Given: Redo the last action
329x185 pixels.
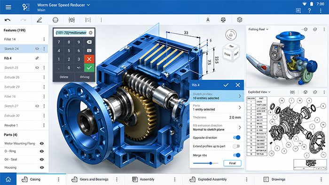Looking at the screenshot, I should (x=23, y=20).
